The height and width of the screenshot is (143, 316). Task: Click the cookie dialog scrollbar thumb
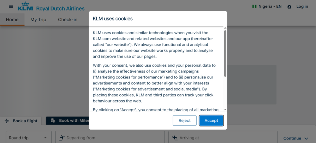(x=225, y=53)
